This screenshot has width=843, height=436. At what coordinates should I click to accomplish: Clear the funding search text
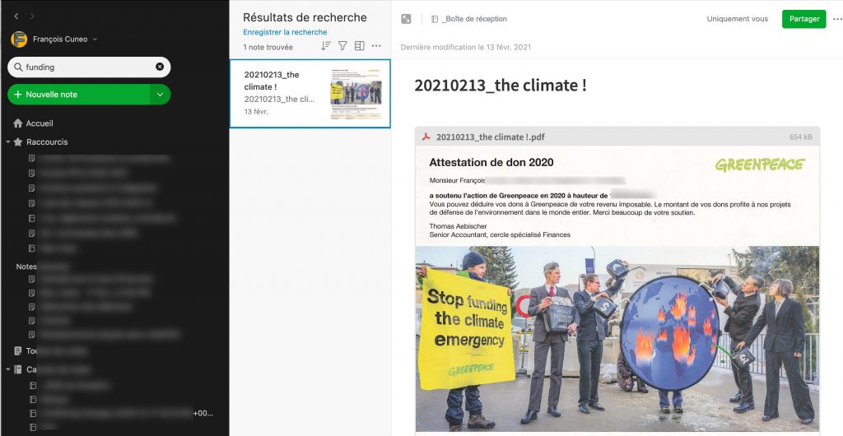pyautogui.click(x=160, y=67)
